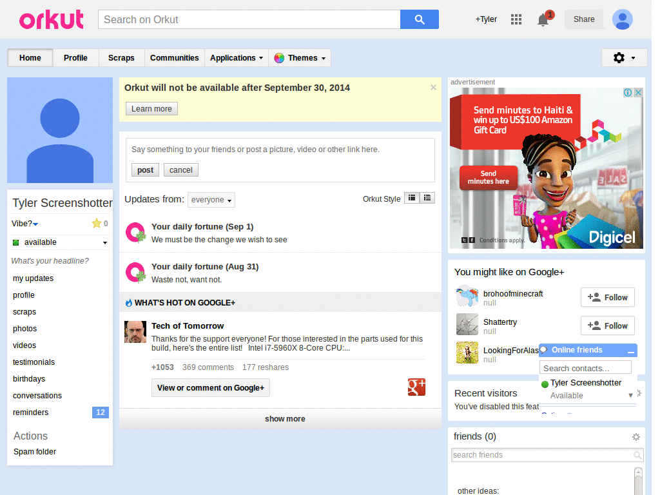
Task: Open the Applications dropdown menu
Action: pyautogui.click(x=237, y=58)
